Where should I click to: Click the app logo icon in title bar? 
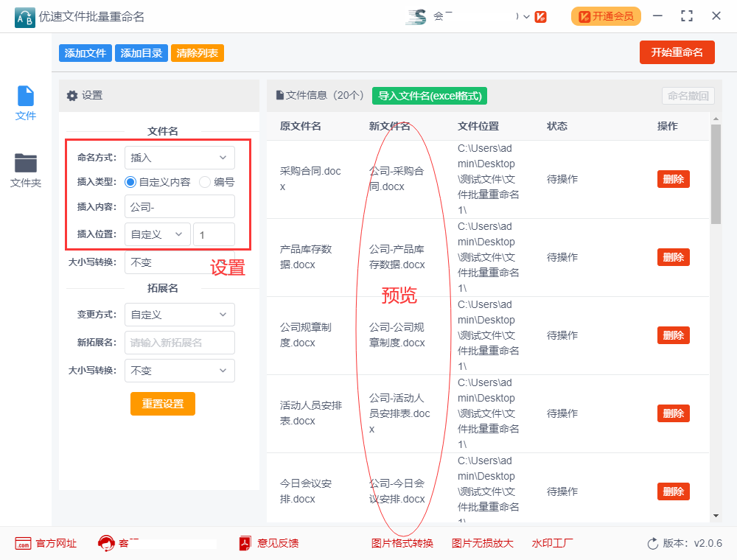[24, 18]
